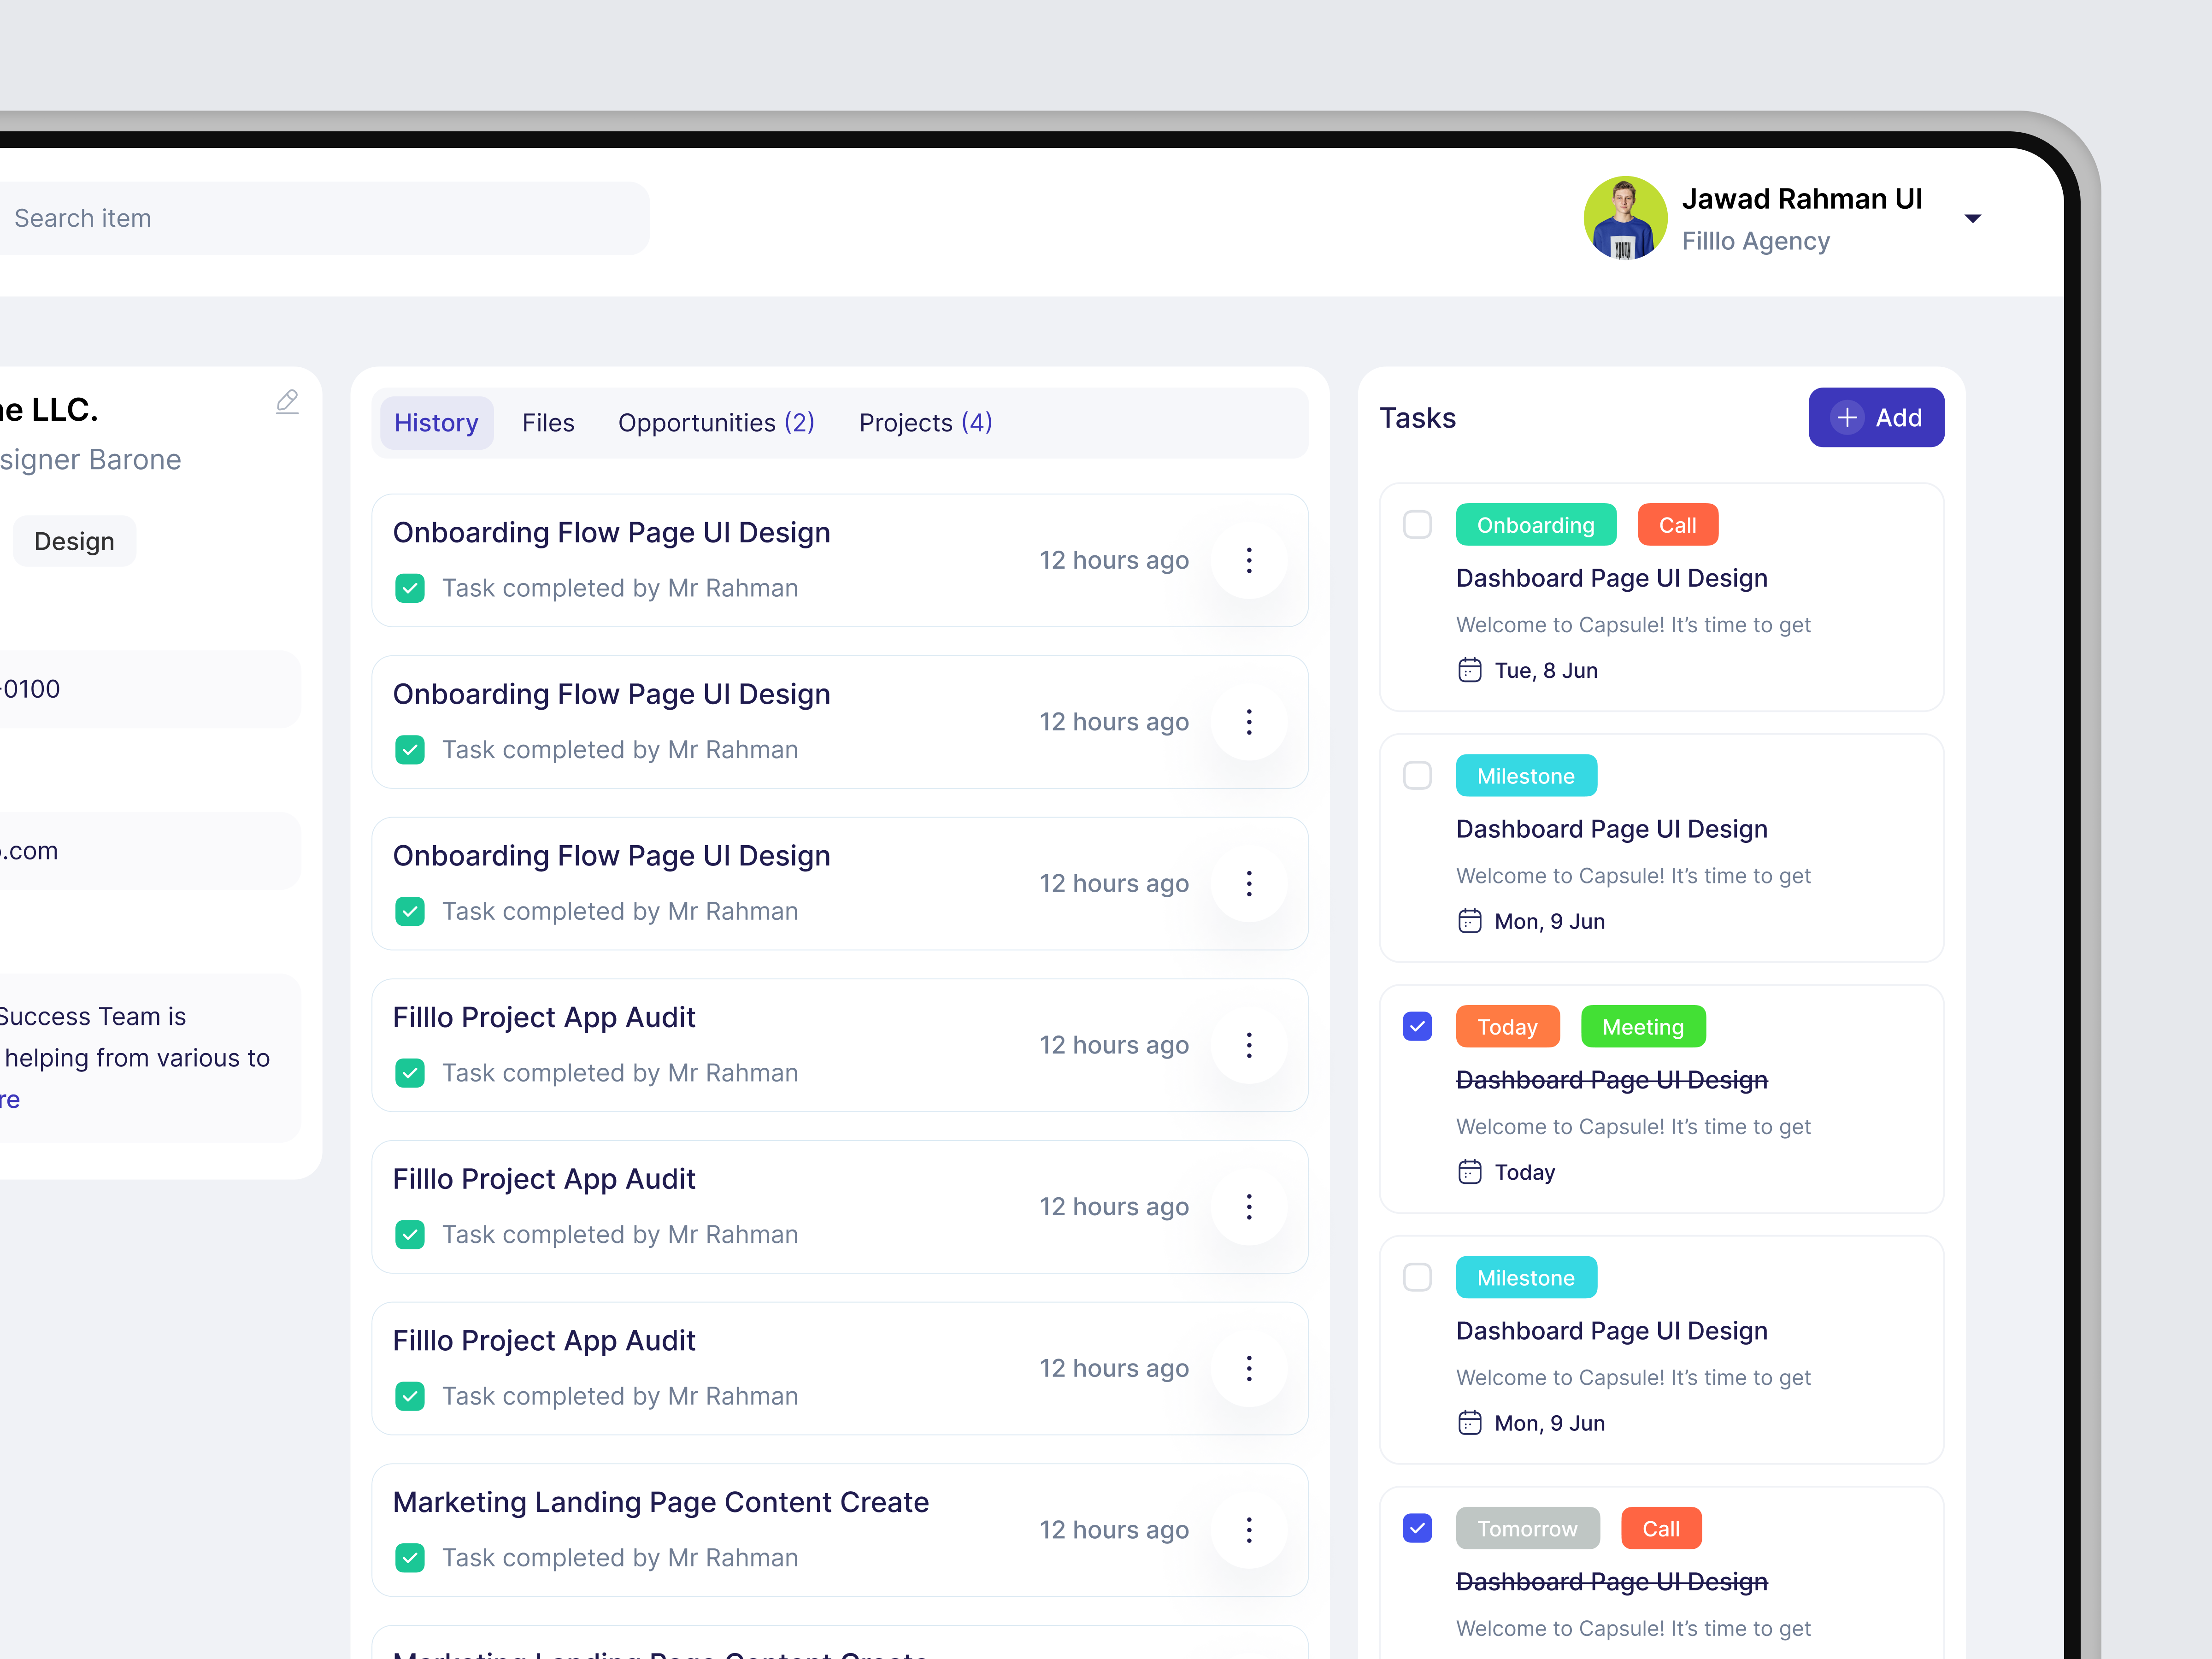Mark the Milestone Dashboard Page UI Design task complete
2212x1659 pixels.
point(1417,775)
